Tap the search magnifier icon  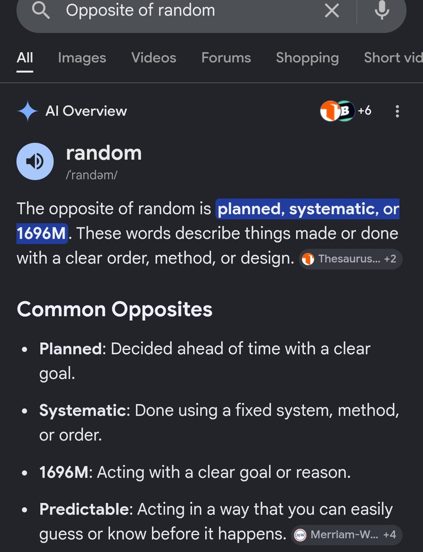coord(41,10)
